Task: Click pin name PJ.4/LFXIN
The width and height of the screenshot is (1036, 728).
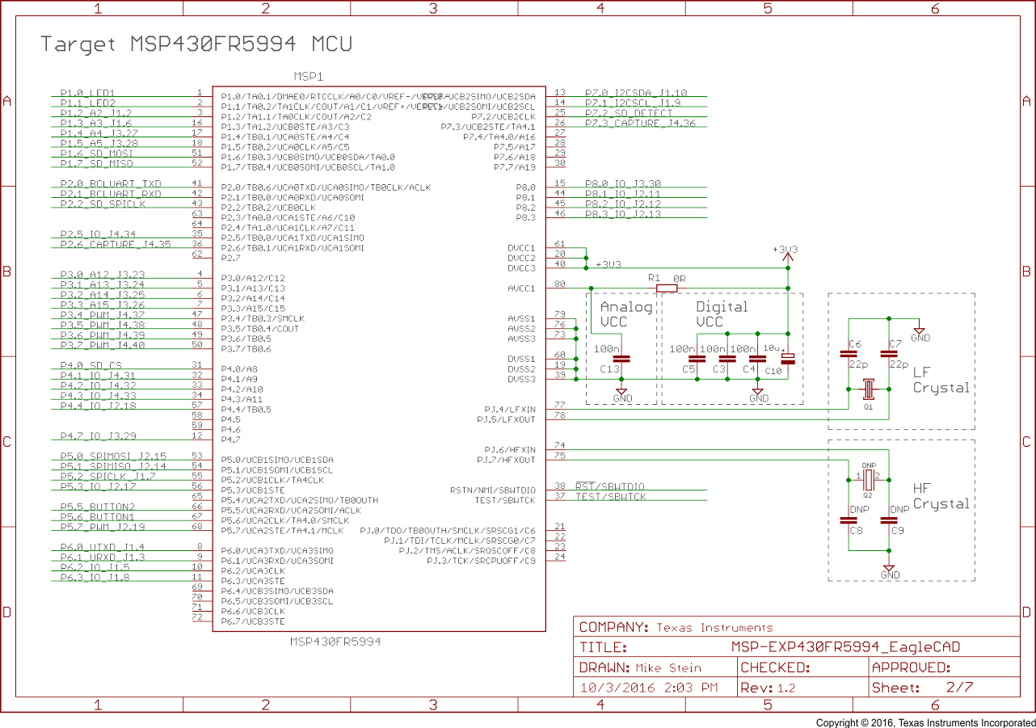Action: (x=510, y=410)
